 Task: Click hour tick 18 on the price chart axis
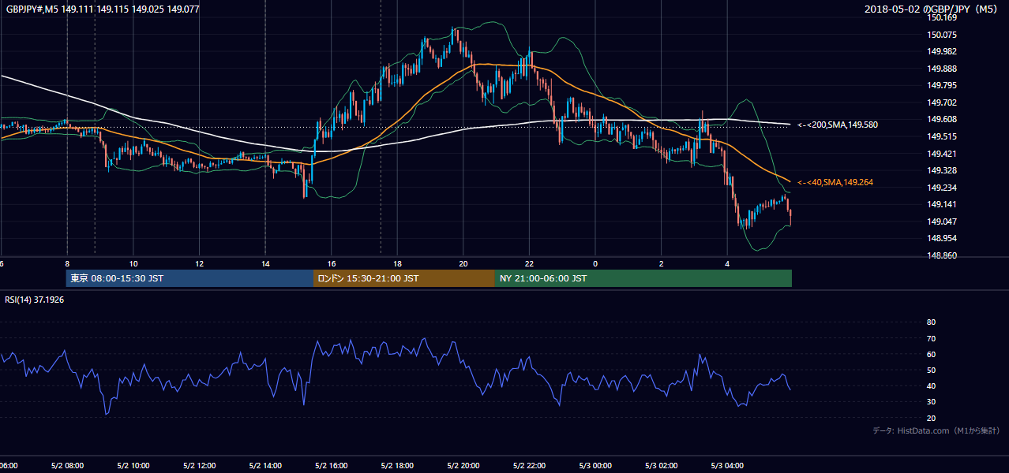click(397, 263)
